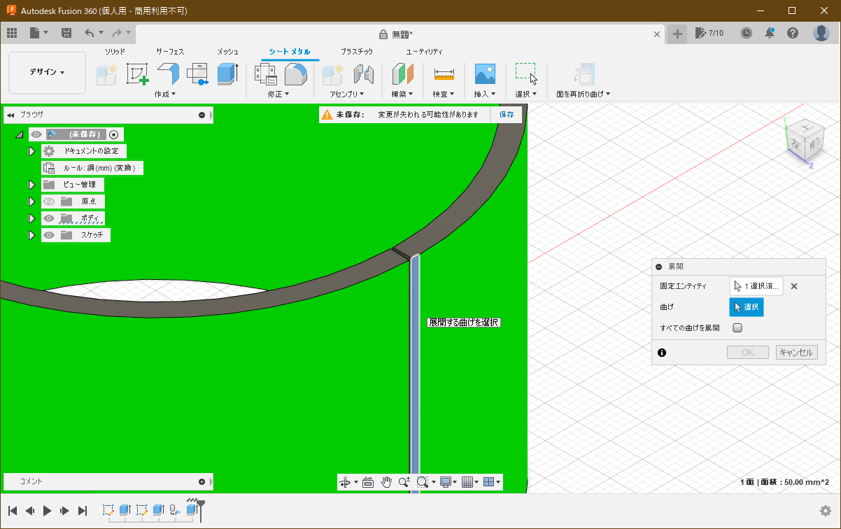Click the 保存 button in unsaved warning
The image size is (841, 529).
(x=507, y=114)
